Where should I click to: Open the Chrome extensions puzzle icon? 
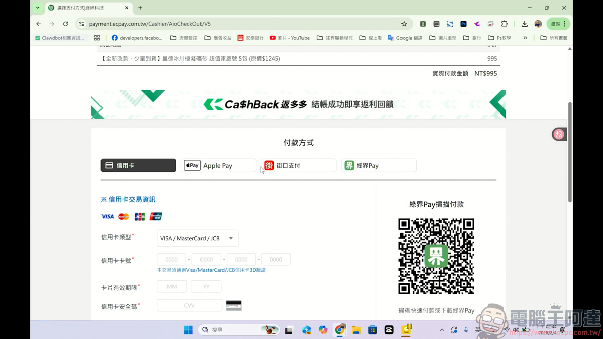505,24
